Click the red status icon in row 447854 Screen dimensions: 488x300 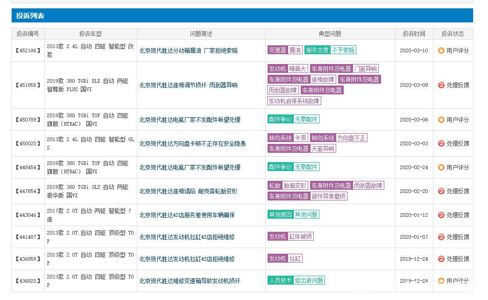(441, 191)
